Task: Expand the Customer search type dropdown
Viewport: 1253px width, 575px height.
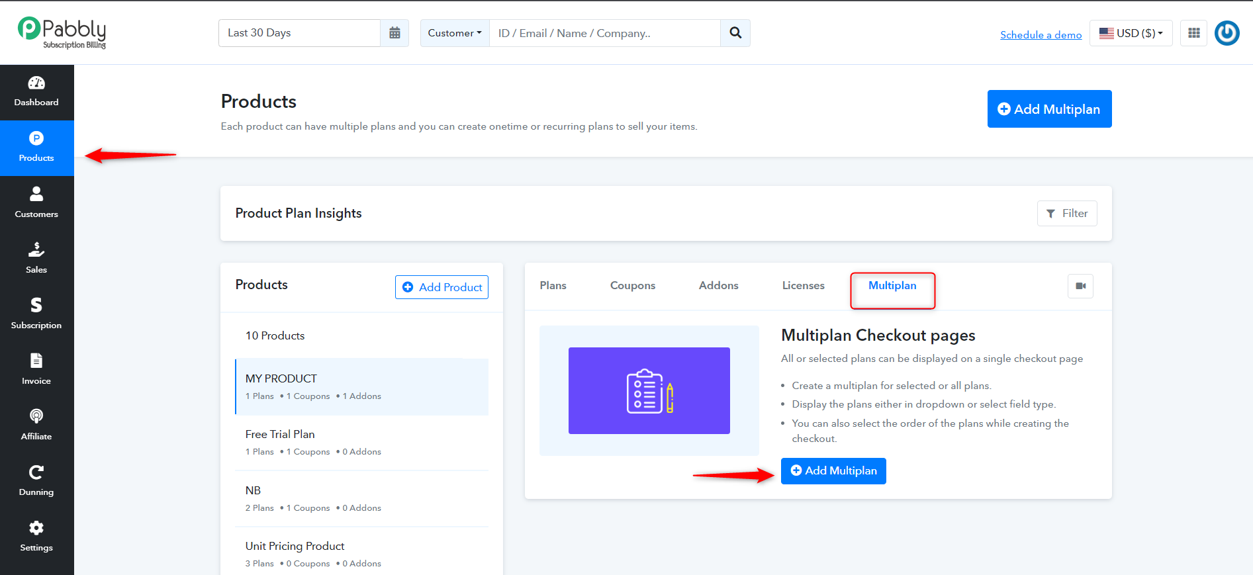Action: [455, 33]
